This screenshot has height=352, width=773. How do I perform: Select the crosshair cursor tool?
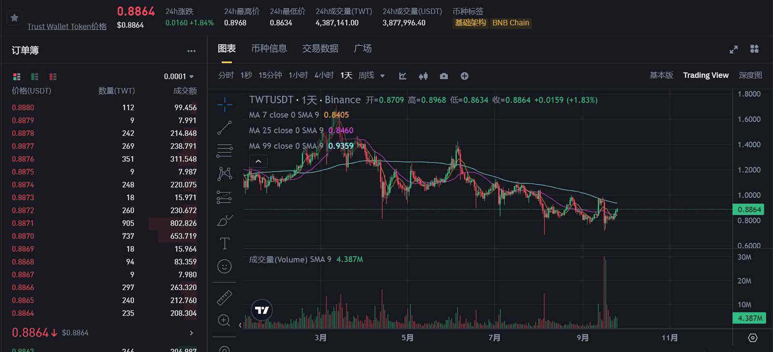tap(225, 104)
